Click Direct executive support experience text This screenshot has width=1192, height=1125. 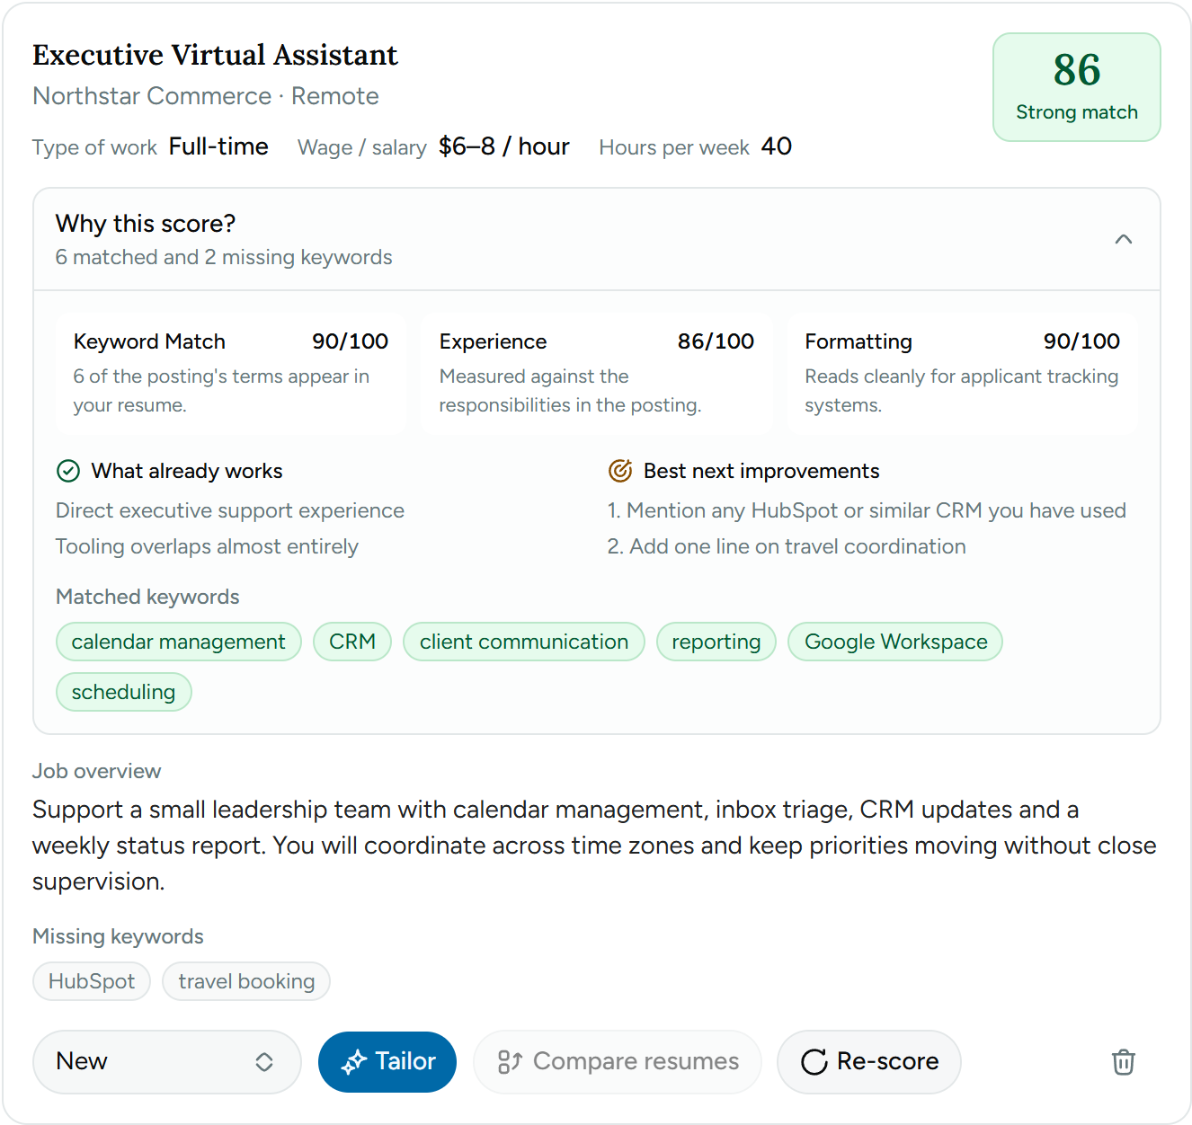[230, 510]
